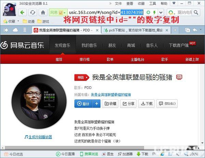The width and height of the screenshot is (205, 158).
Task: Select the 主播电台 sub-navigation item
Action: (x=137, y=59)
